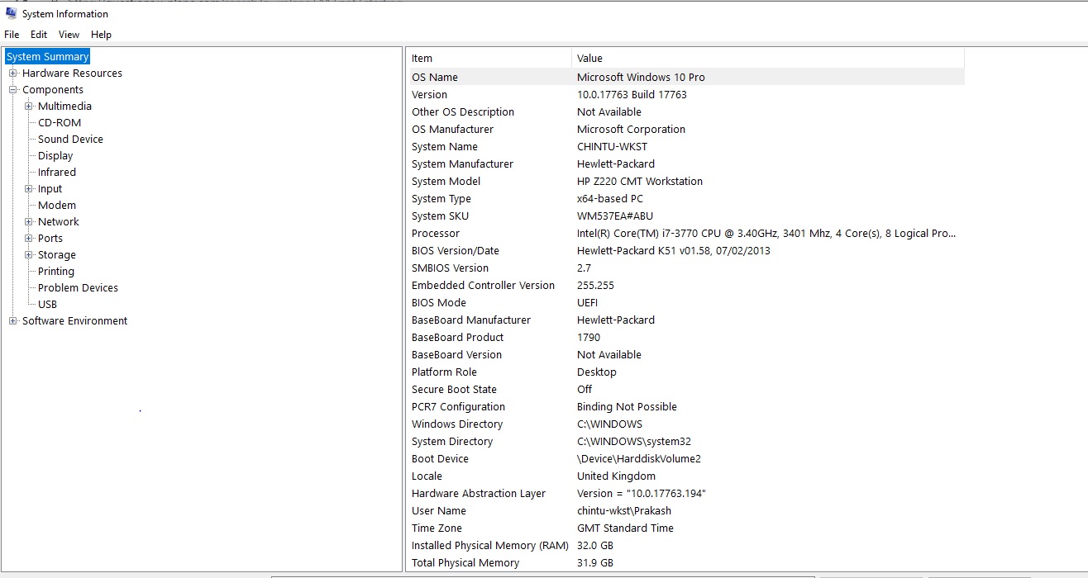Image resolution: width=1088 pixels, height=578 pixels.
Task: Select the Printing category
Action: [56, 272]
